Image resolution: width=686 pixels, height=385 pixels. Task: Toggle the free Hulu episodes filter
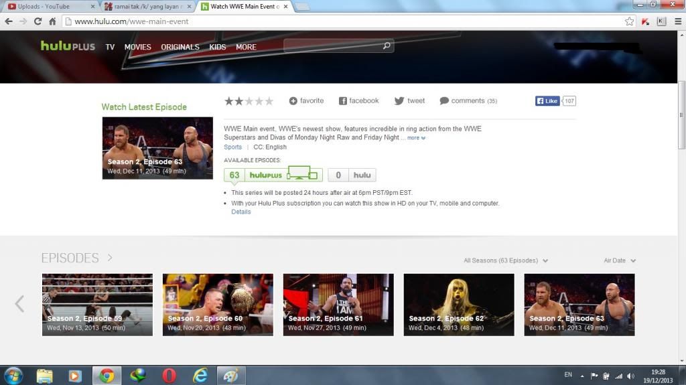[x=352, y=175]
